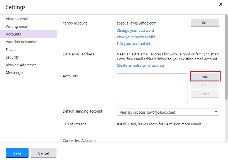
Task: Switch to the Writing email section
Action: coord(17,26)
